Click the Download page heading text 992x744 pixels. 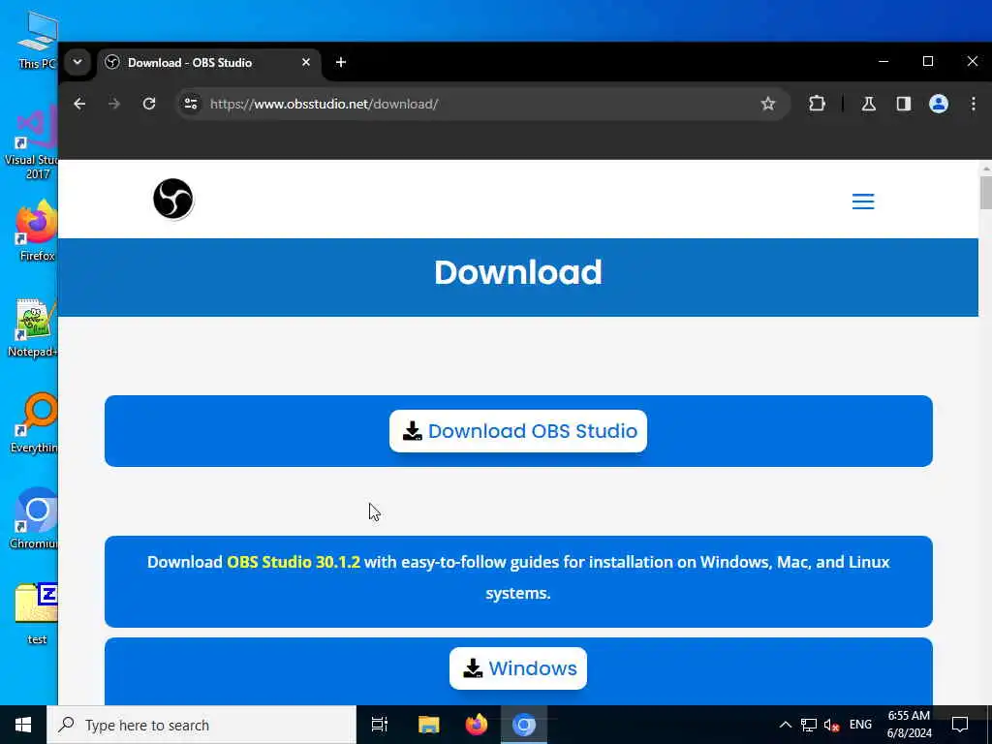pyautogui.click(x=517, y=272)
